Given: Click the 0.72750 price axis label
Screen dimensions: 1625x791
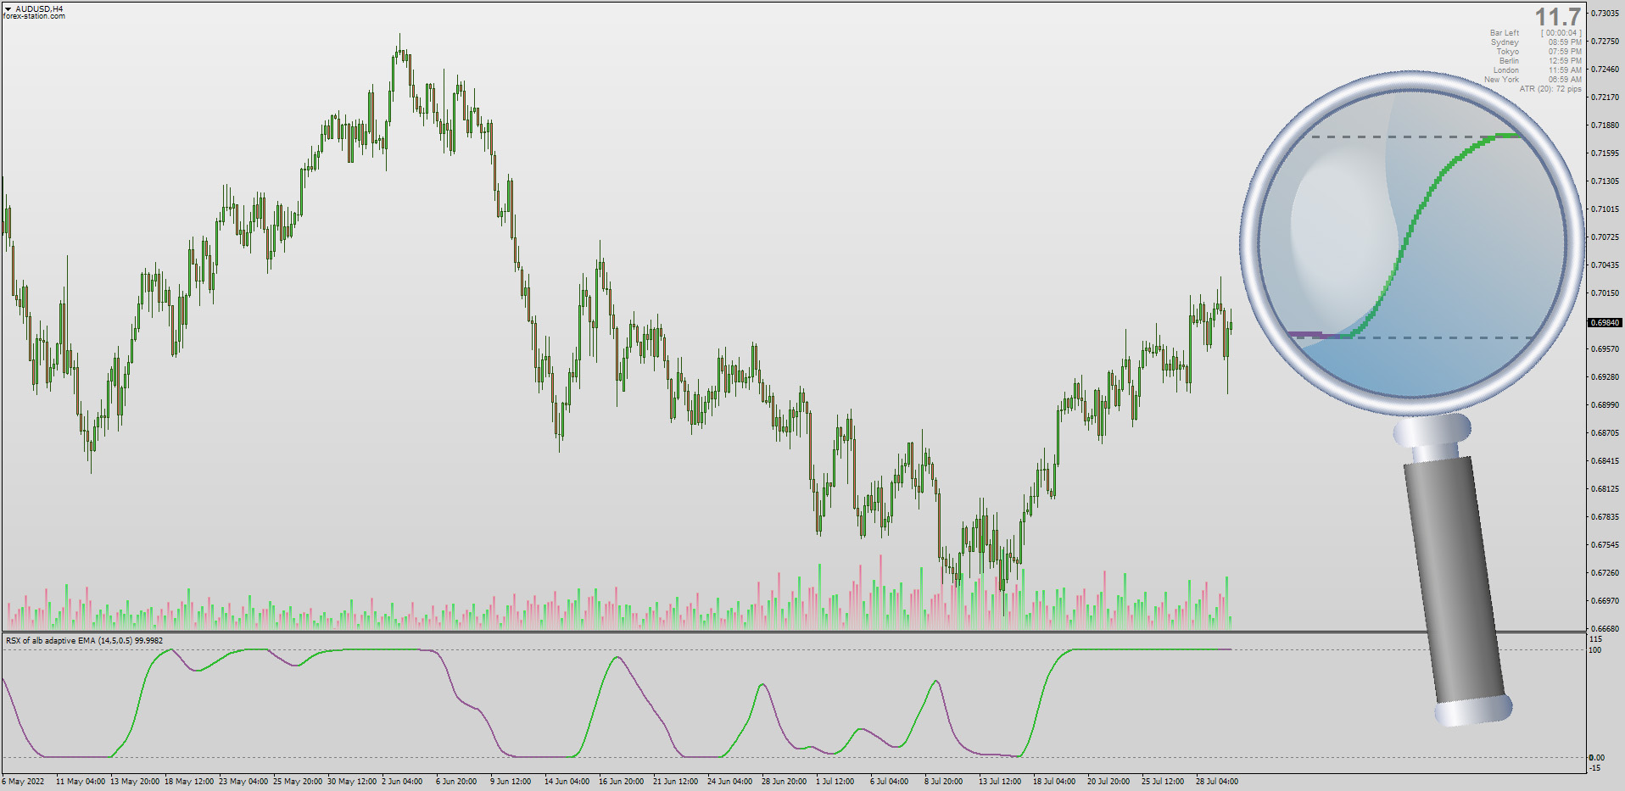Looking at the screenshot, I should click(x=1605, y=42).
